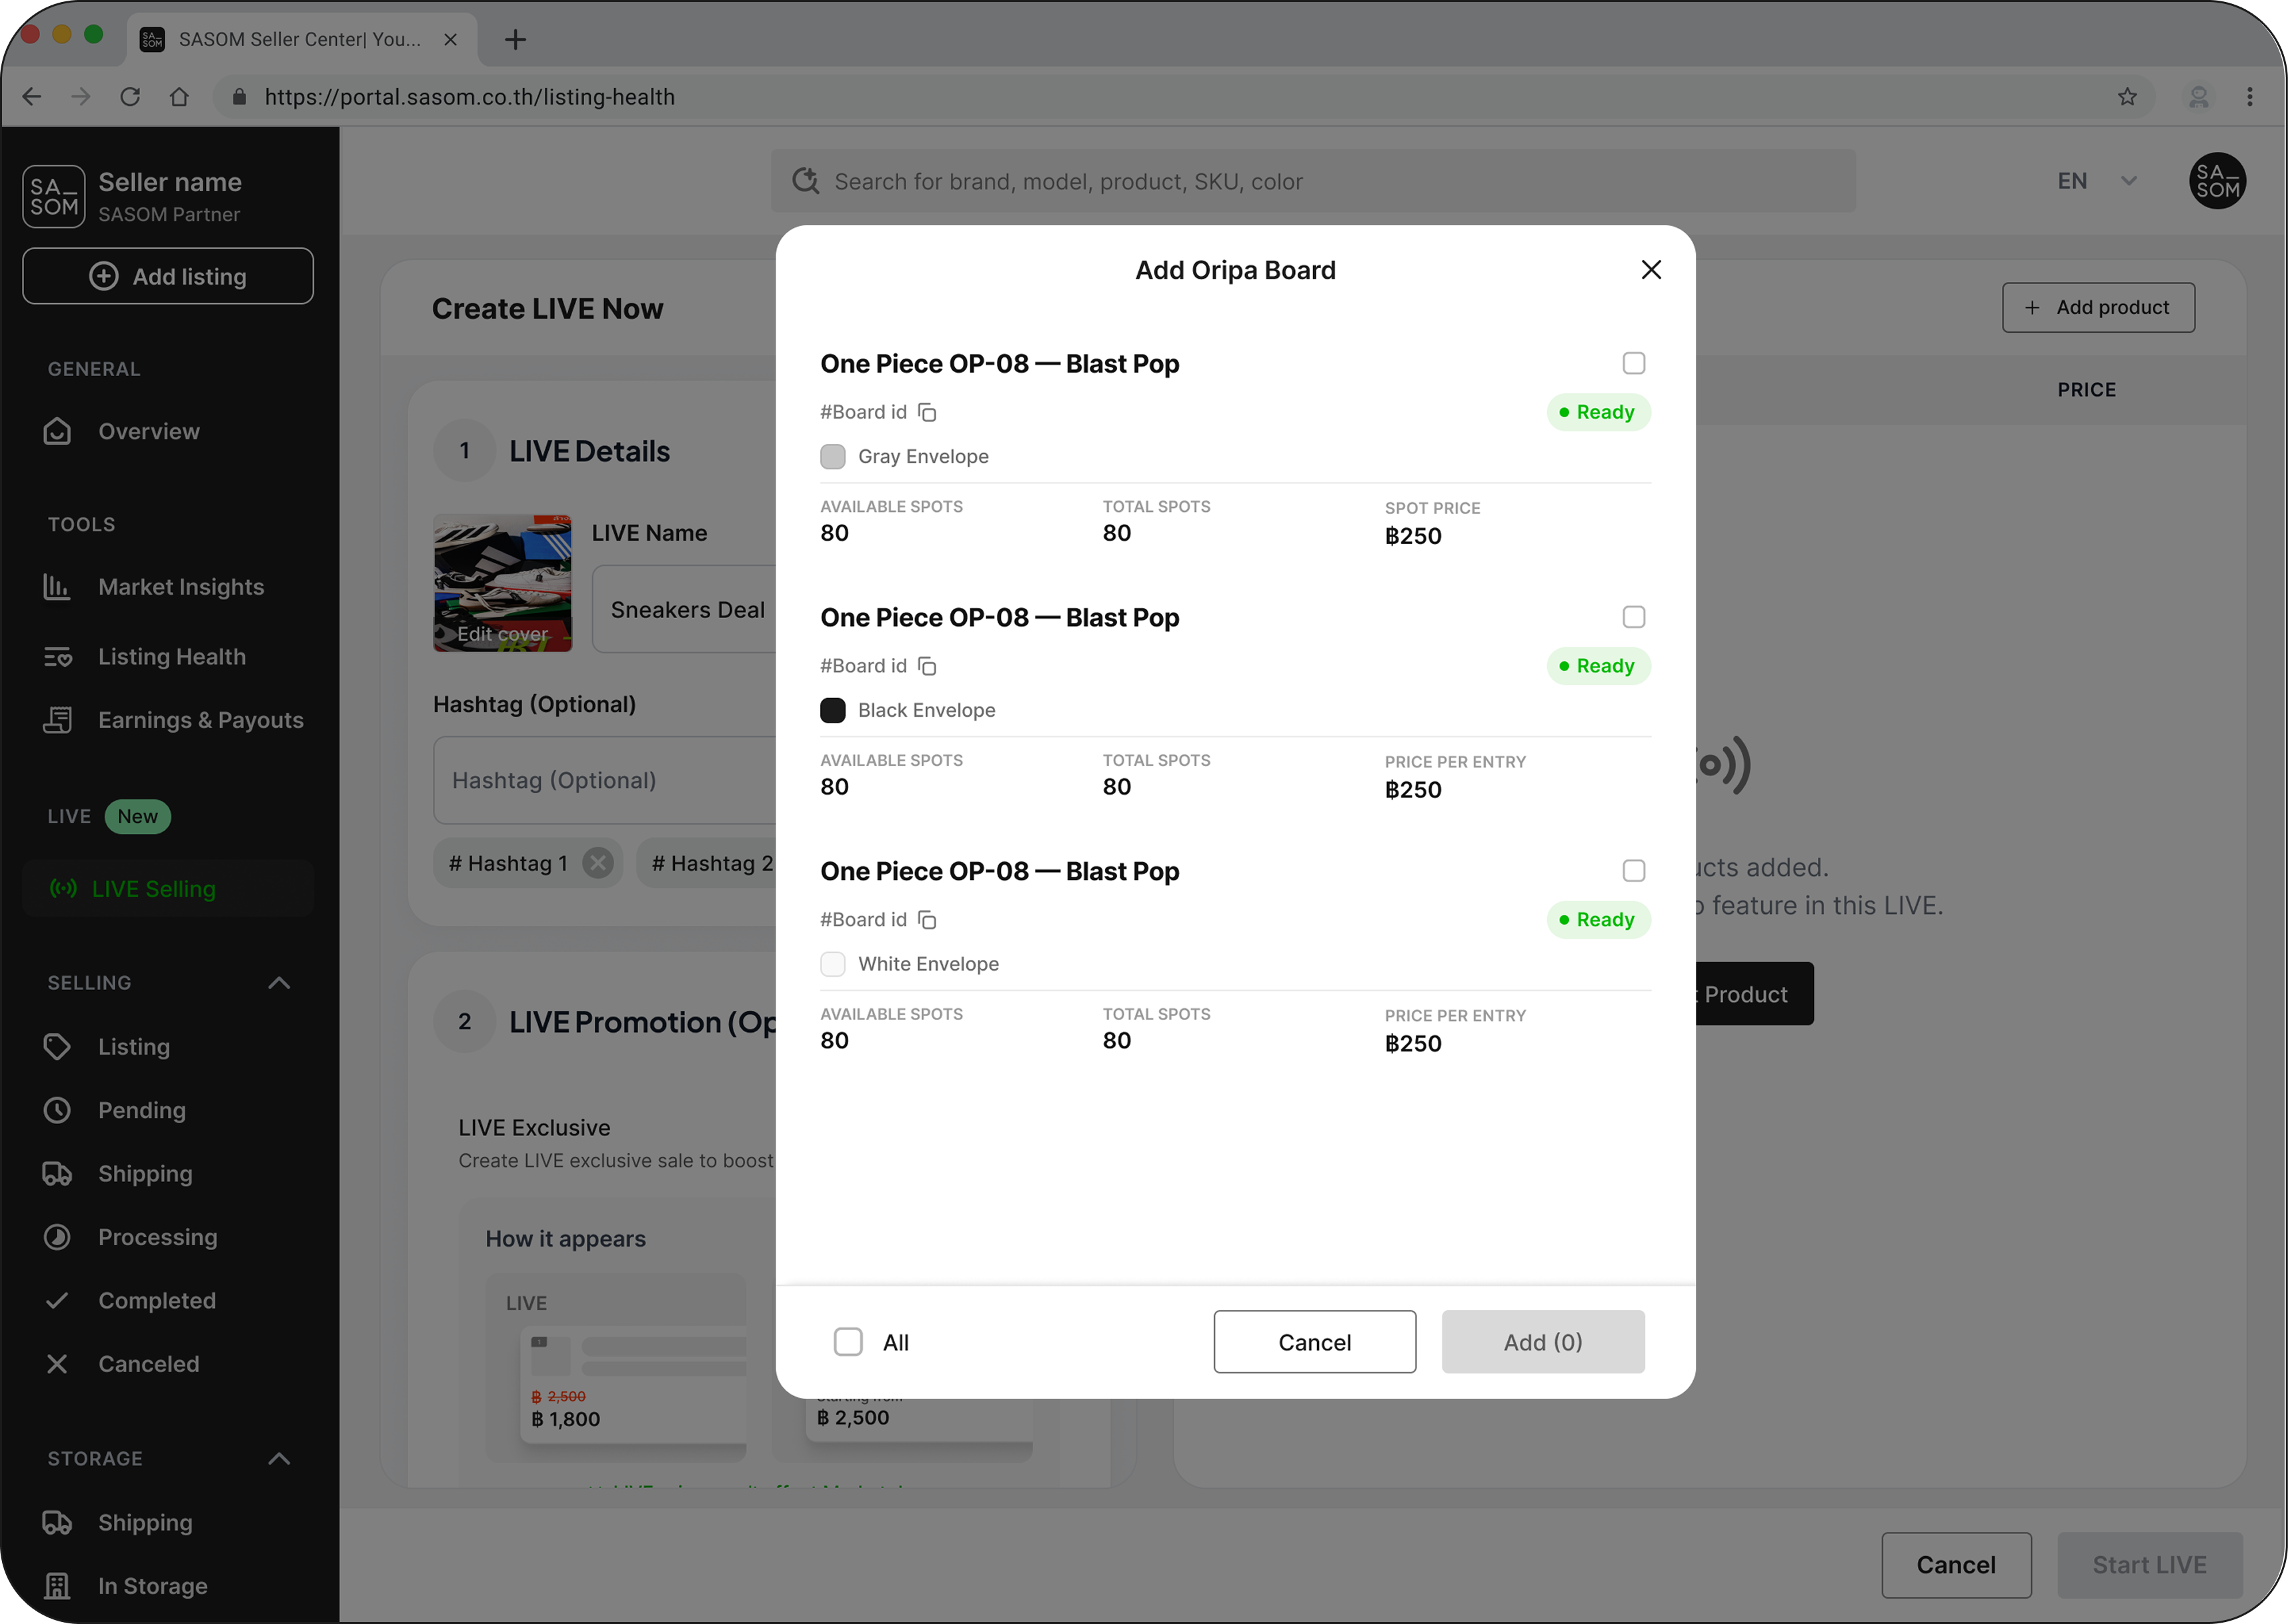Open the browser three-dot menu
The width and height of the screenshot is (2288, 1624).
click(x=2250, y=97)
